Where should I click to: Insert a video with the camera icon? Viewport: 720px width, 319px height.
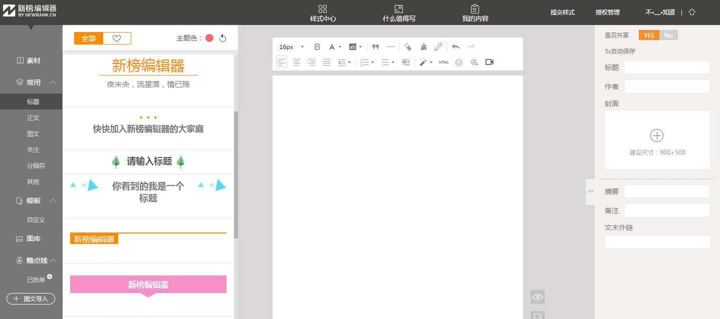[x=490, y=62]
